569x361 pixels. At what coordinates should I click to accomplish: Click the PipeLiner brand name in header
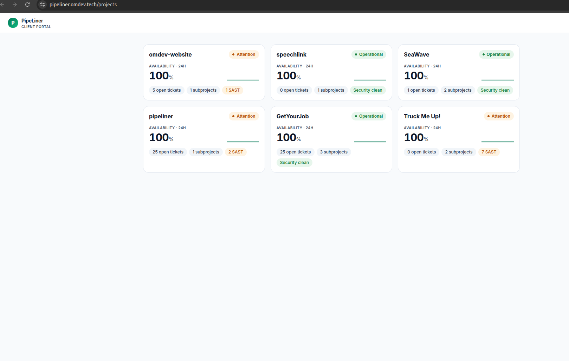[32, 21]
